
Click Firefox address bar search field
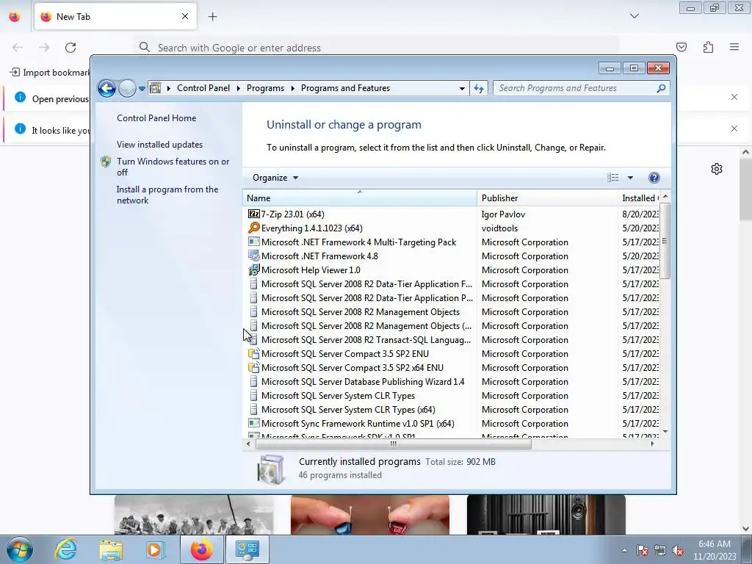pyautogui.click(x=377, y=48)
